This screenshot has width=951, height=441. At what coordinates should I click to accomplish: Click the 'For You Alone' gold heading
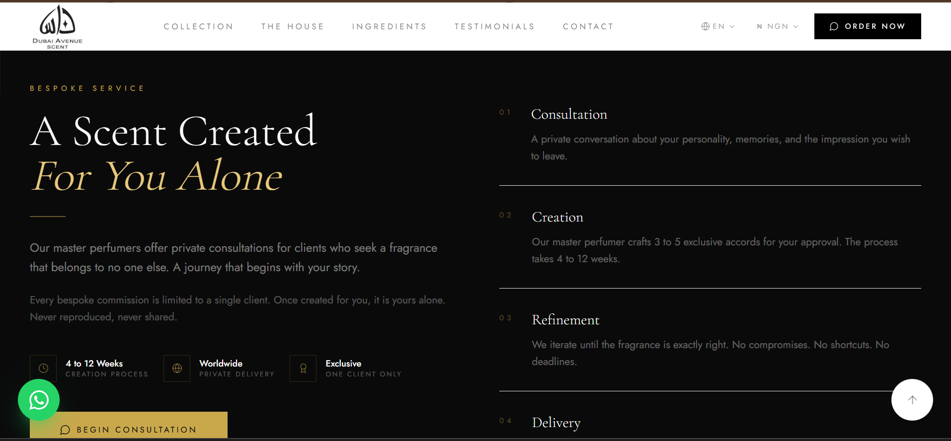pos(157,176)
